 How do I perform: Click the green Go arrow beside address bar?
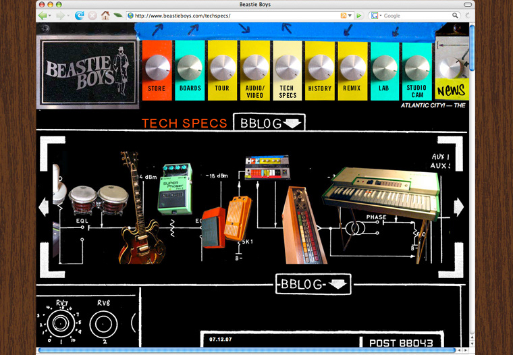(x=359, y=16)
